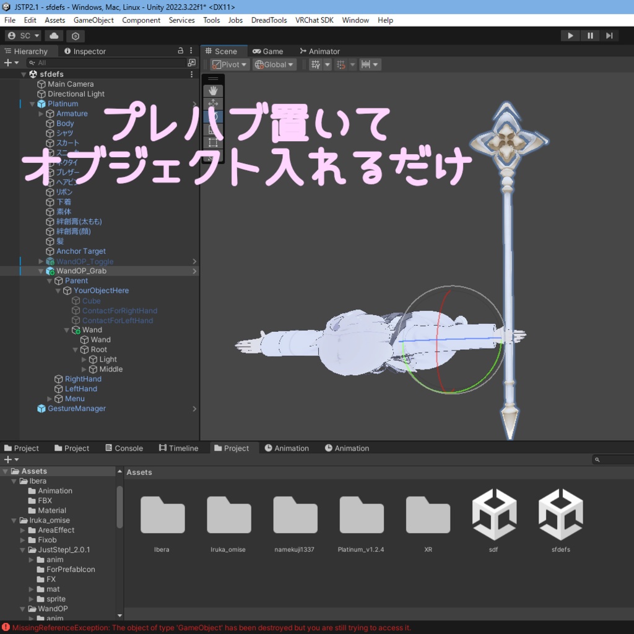Toggle the Hierarchy panel lock icon
634x634 pixels.
tap(180, 51)
